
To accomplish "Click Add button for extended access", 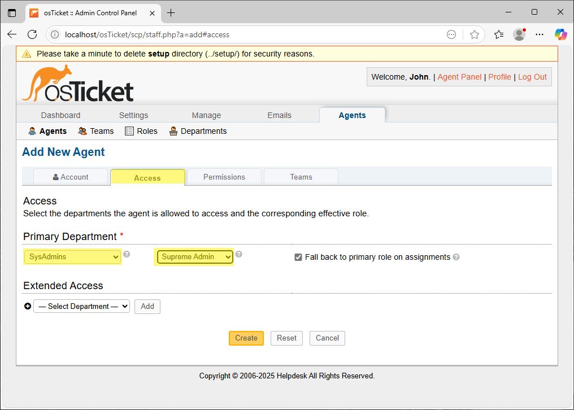I will 147,306.
